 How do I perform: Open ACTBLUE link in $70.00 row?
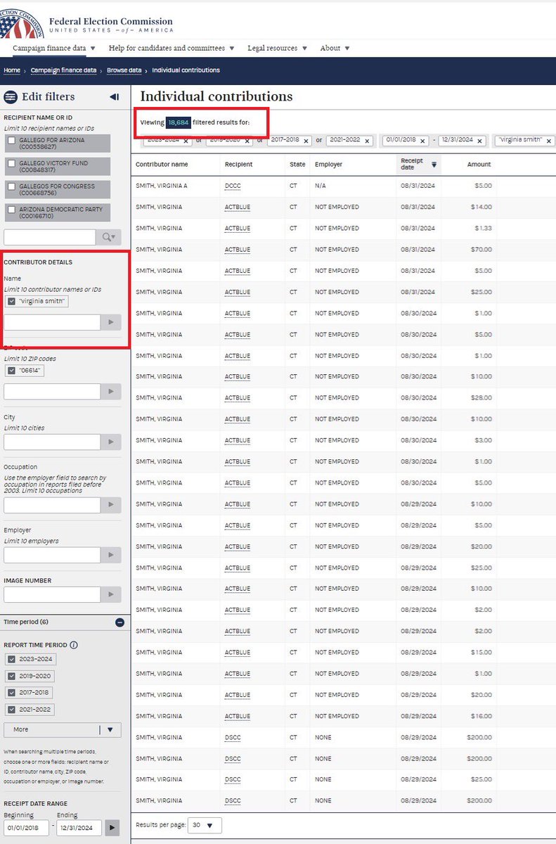tap(238, 250)
